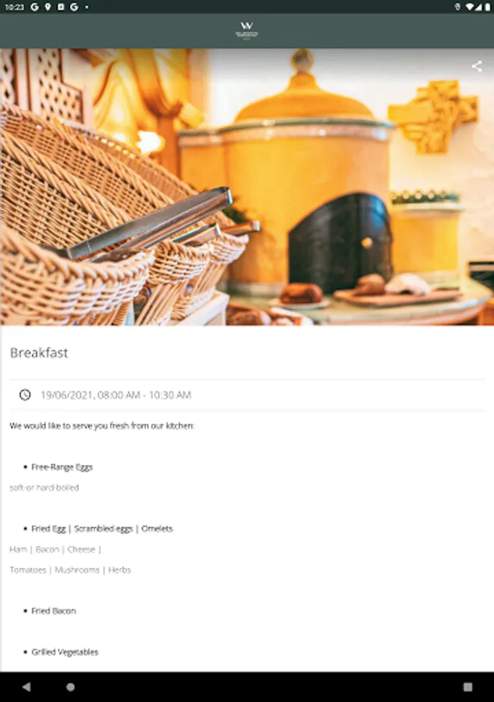Image resolution: width=494 pixels, height=702 pixels.
Task: Tap the Wi-Fi signal status icon
Action: (x=469, y=7)
